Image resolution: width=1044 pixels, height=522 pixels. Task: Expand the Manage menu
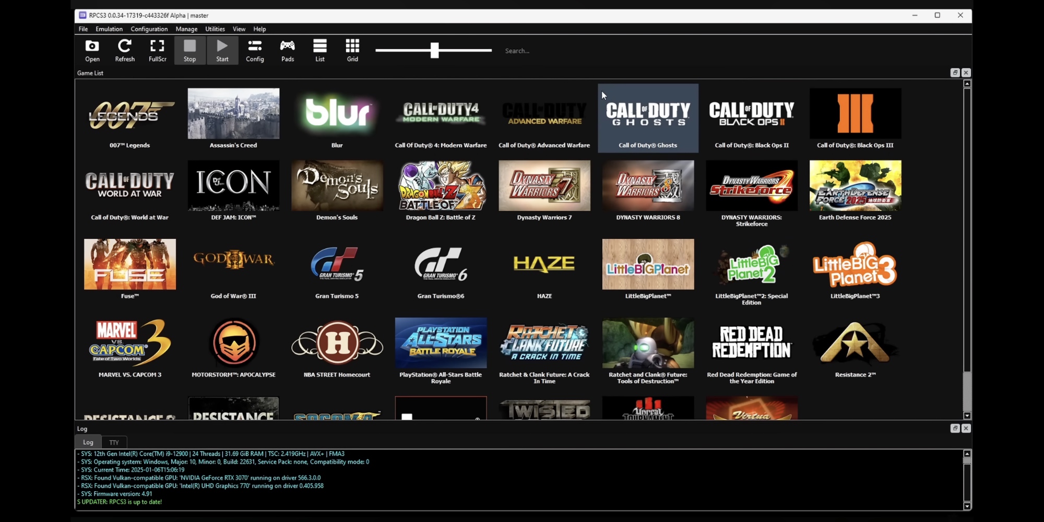pyautogui.click(x=186, y=29)
